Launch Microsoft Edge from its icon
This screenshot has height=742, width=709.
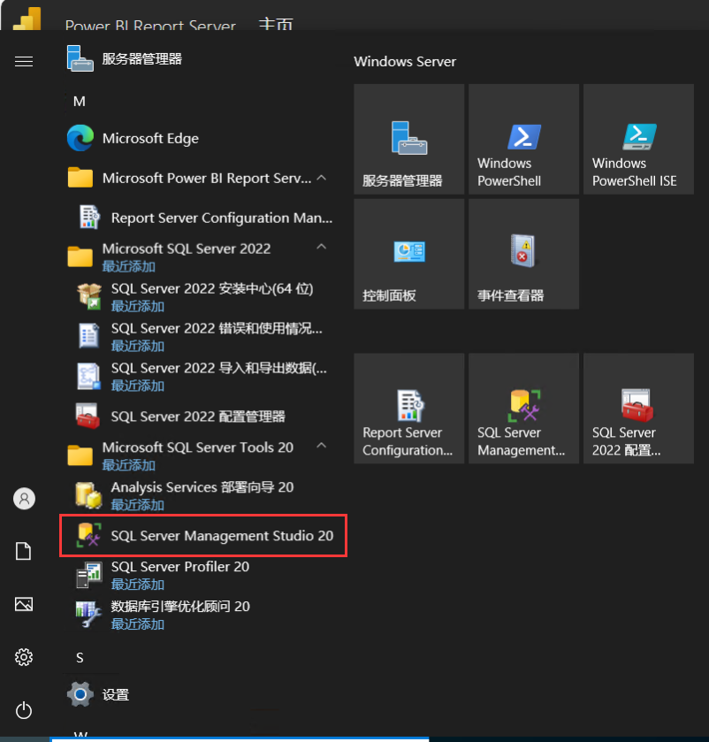[80, 138]
